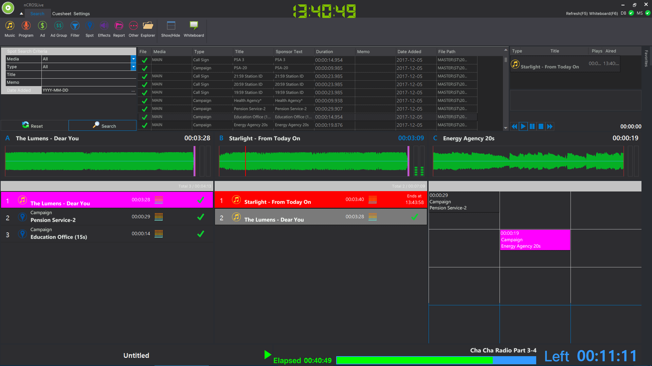
Task: Open the Ad Group tool
Action: (59, 29)
